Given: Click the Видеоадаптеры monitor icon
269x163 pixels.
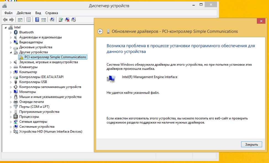Looking at the screenshot, I should [16, 42].
